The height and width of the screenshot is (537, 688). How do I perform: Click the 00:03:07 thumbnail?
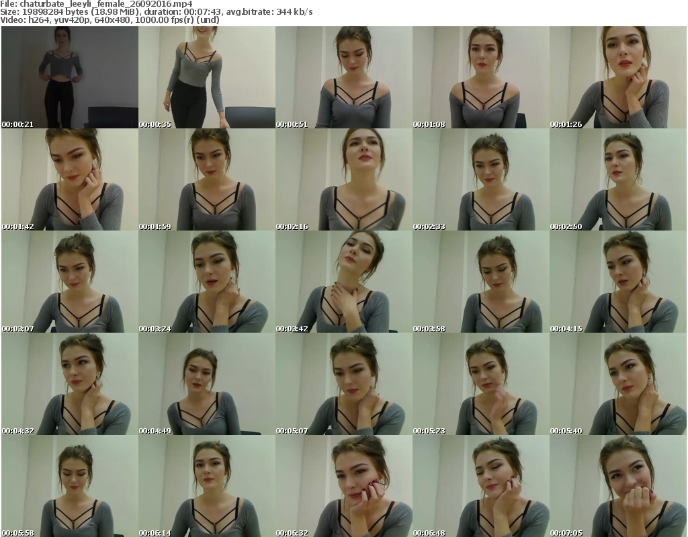tap(70, 282)
